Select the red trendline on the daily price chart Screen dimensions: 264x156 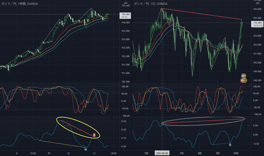201,14
